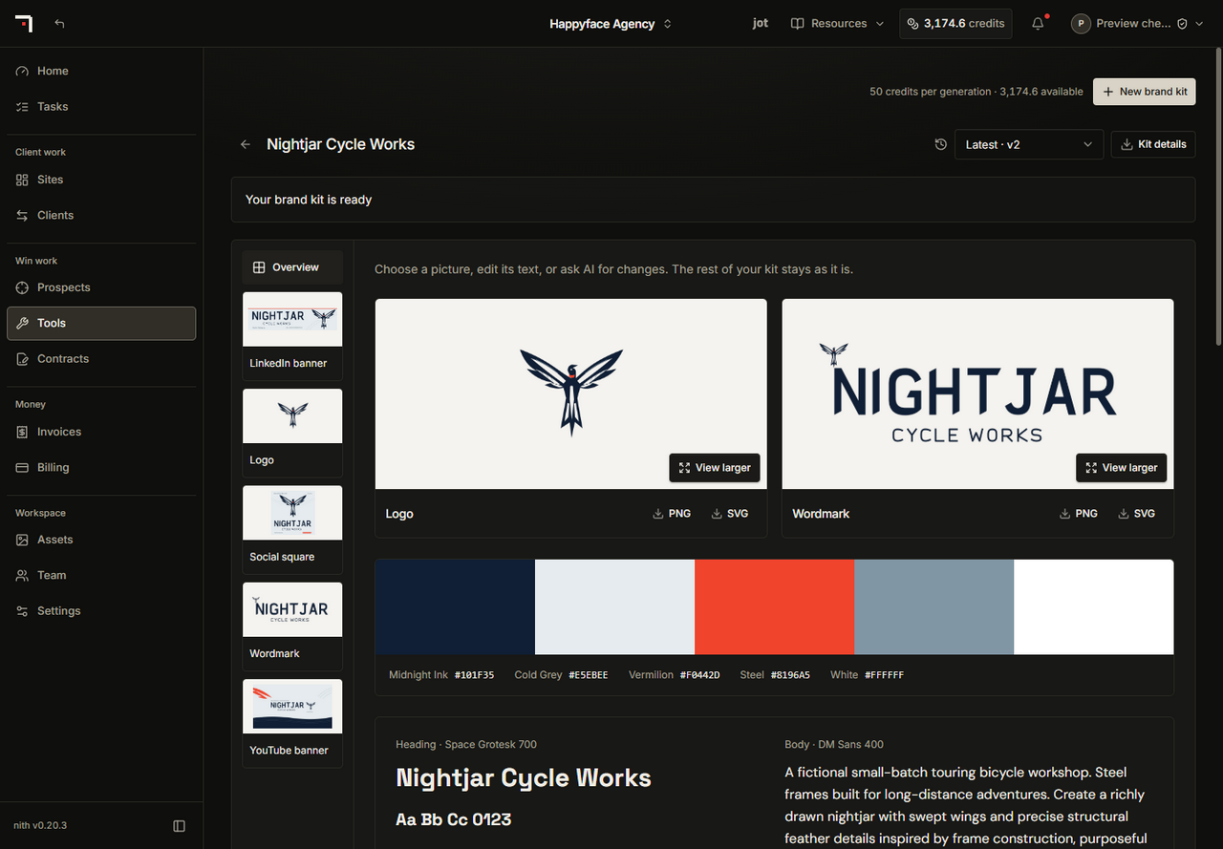
Task: Select the Social square thumbnail
Action: [292, 529]
